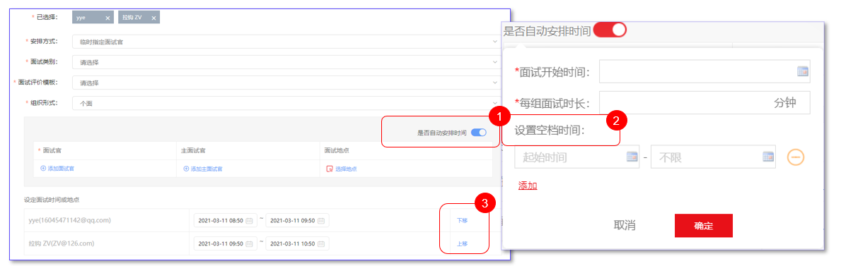Click the 拉钩 ZV start time field 2021-03-11 09:50

coord(225,243)
